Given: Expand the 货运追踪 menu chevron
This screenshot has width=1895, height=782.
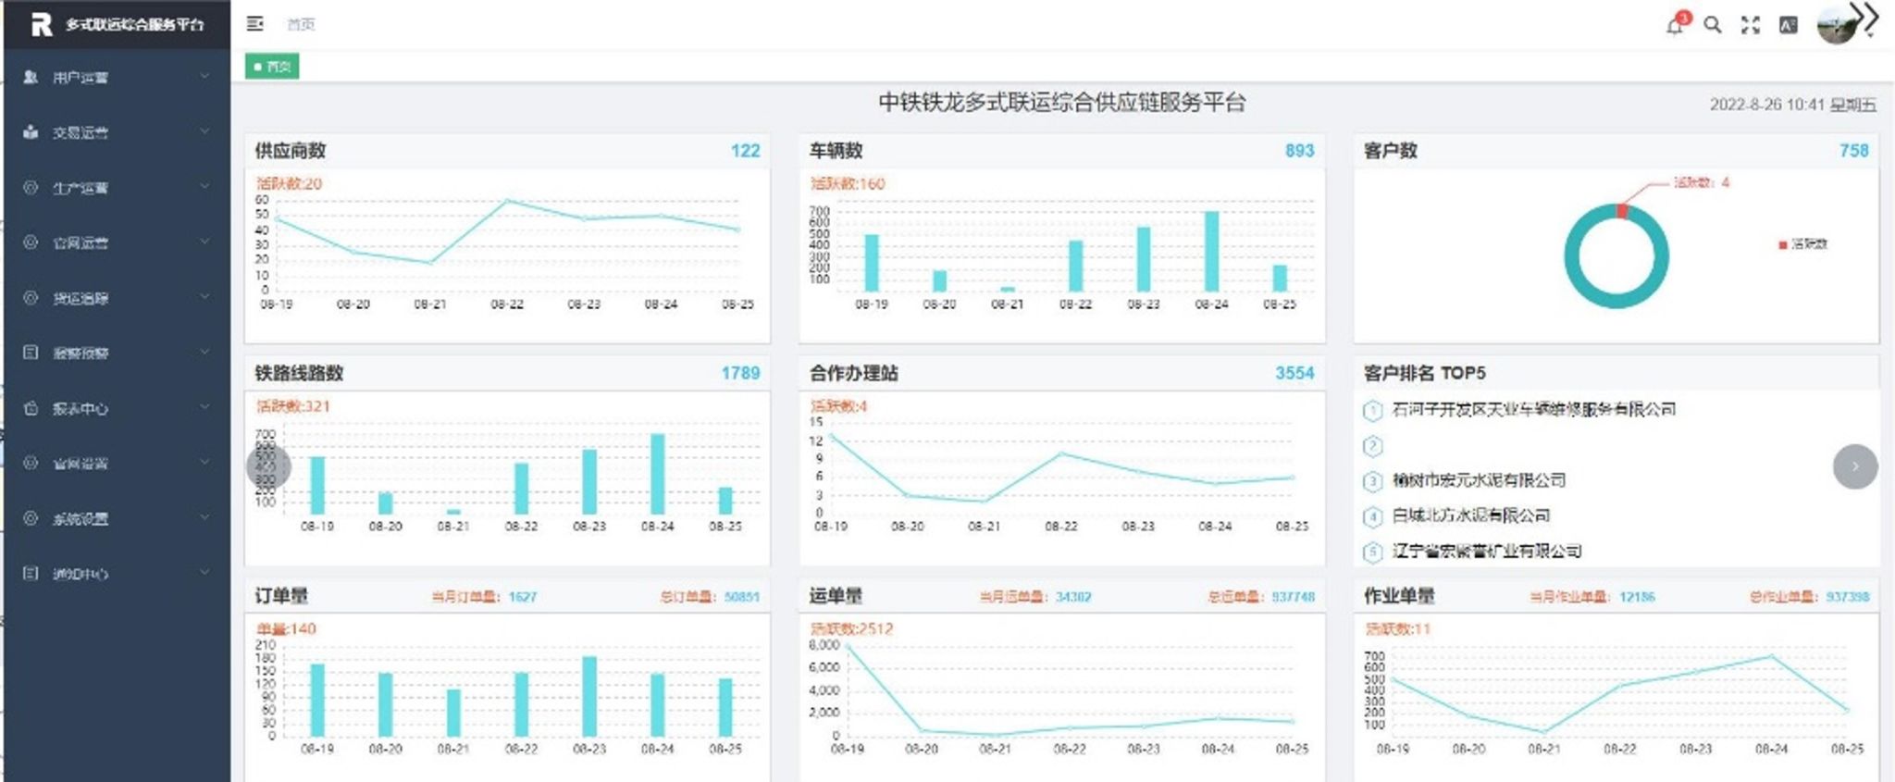Looking at the screenshot, I should coord(204,297).
